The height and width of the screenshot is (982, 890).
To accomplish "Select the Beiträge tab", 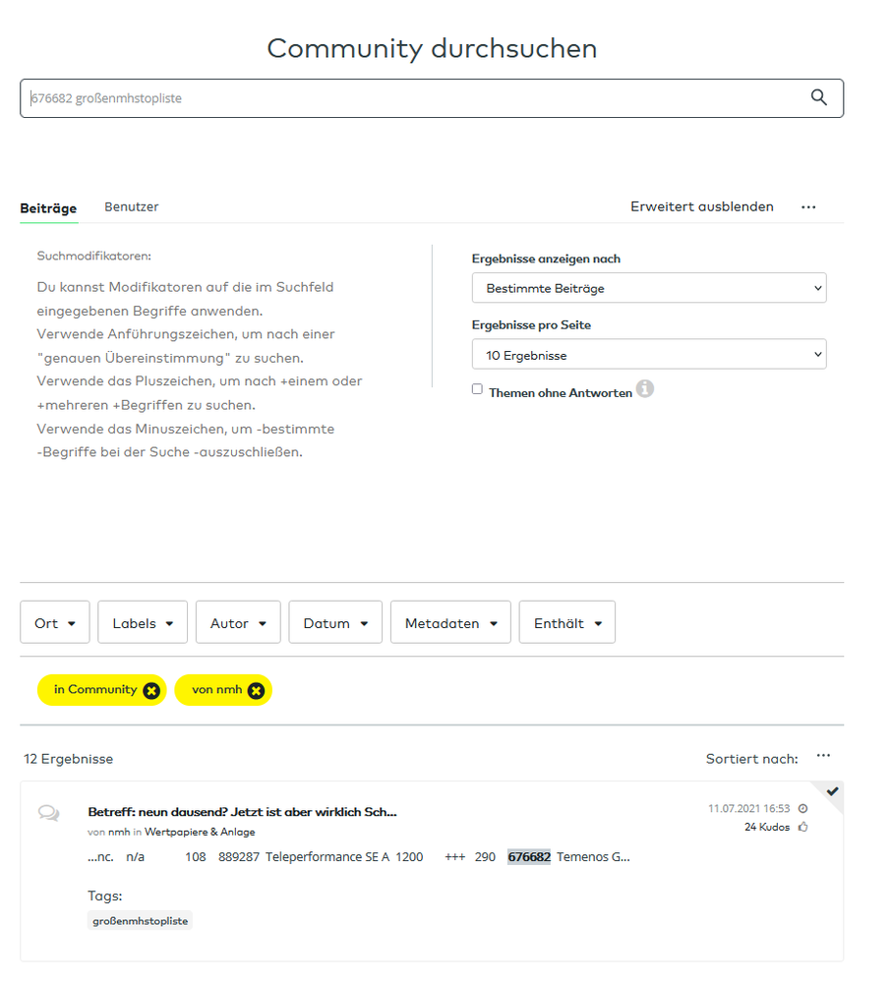I will (48, 208).
